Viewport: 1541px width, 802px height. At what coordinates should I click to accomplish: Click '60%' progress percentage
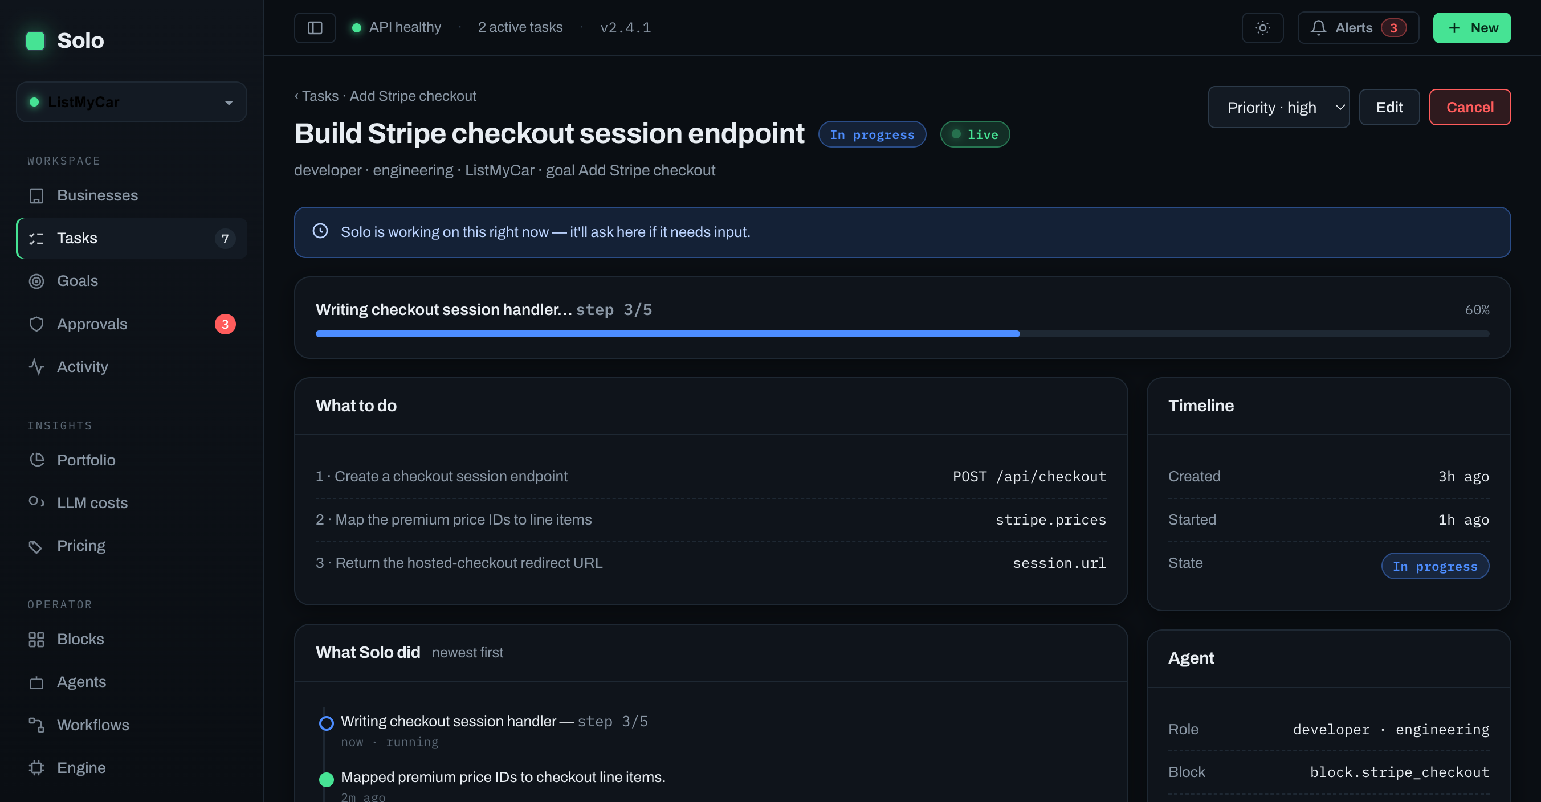(x=1477, y=310)
